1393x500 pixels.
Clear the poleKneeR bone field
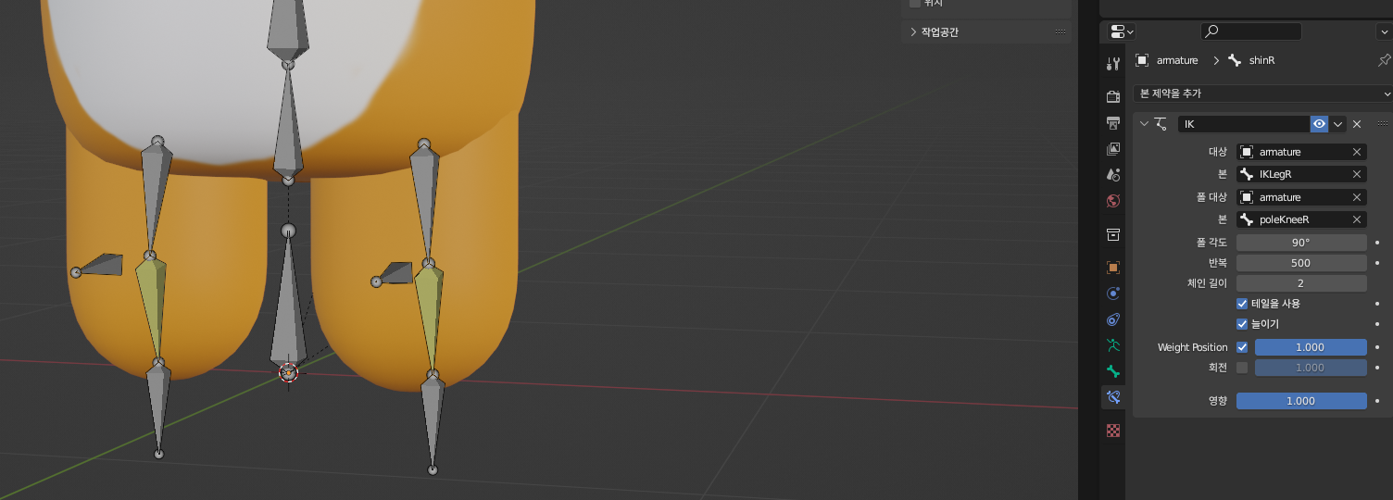tap(1357, 219)
